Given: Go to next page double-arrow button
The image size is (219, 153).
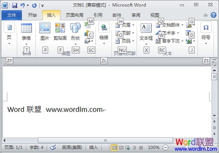Looking at the screenshot, I should (x=214, y=134).
